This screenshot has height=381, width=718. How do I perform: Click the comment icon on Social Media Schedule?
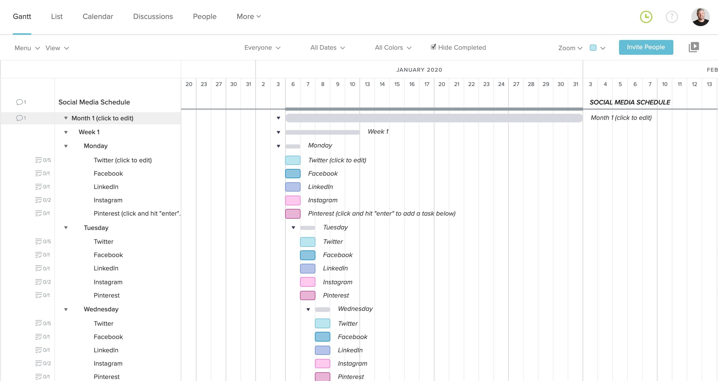tap(20, 102)
